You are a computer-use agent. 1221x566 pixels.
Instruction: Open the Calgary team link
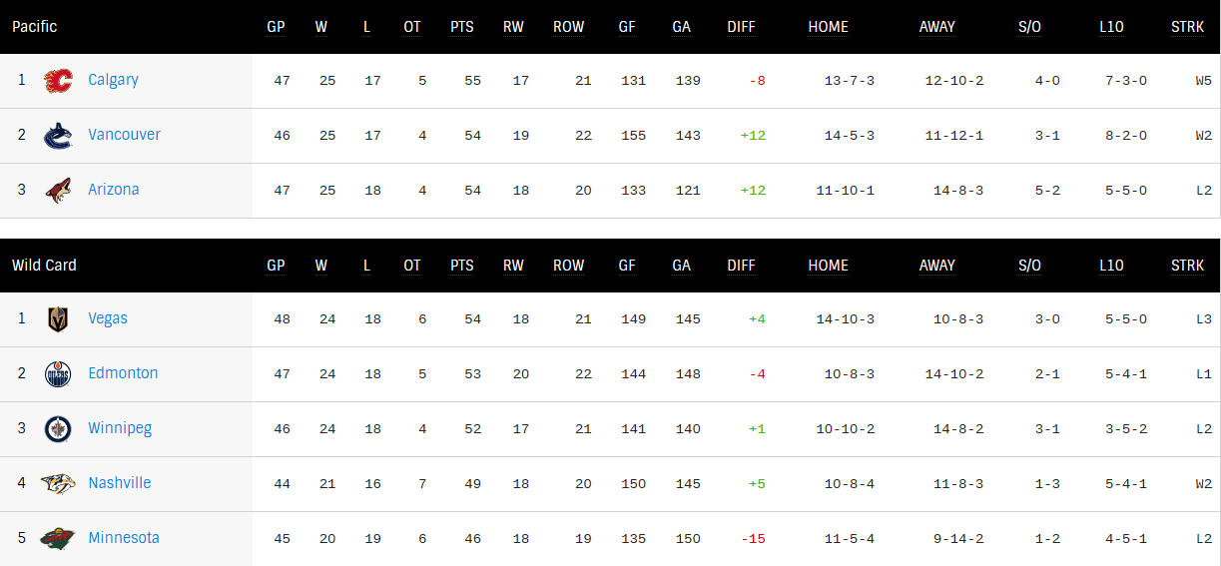(x=113, y=80)
